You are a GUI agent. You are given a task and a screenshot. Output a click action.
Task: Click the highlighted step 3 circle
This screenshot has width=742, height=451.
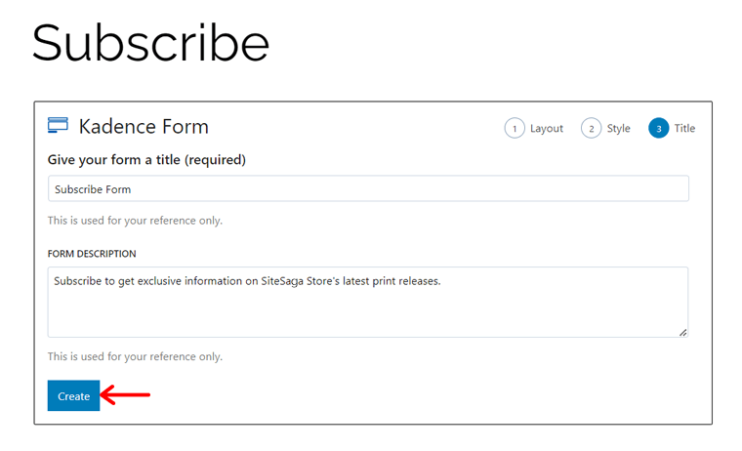click(658, 128)
